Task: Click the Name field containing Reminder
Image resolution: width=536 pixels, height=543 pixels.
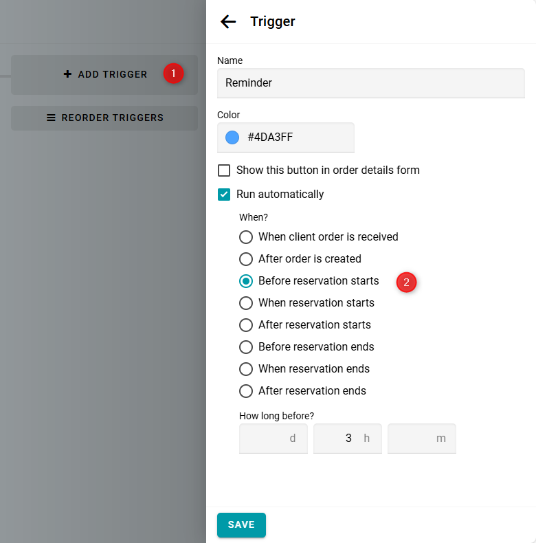Action: coord(371,83)
